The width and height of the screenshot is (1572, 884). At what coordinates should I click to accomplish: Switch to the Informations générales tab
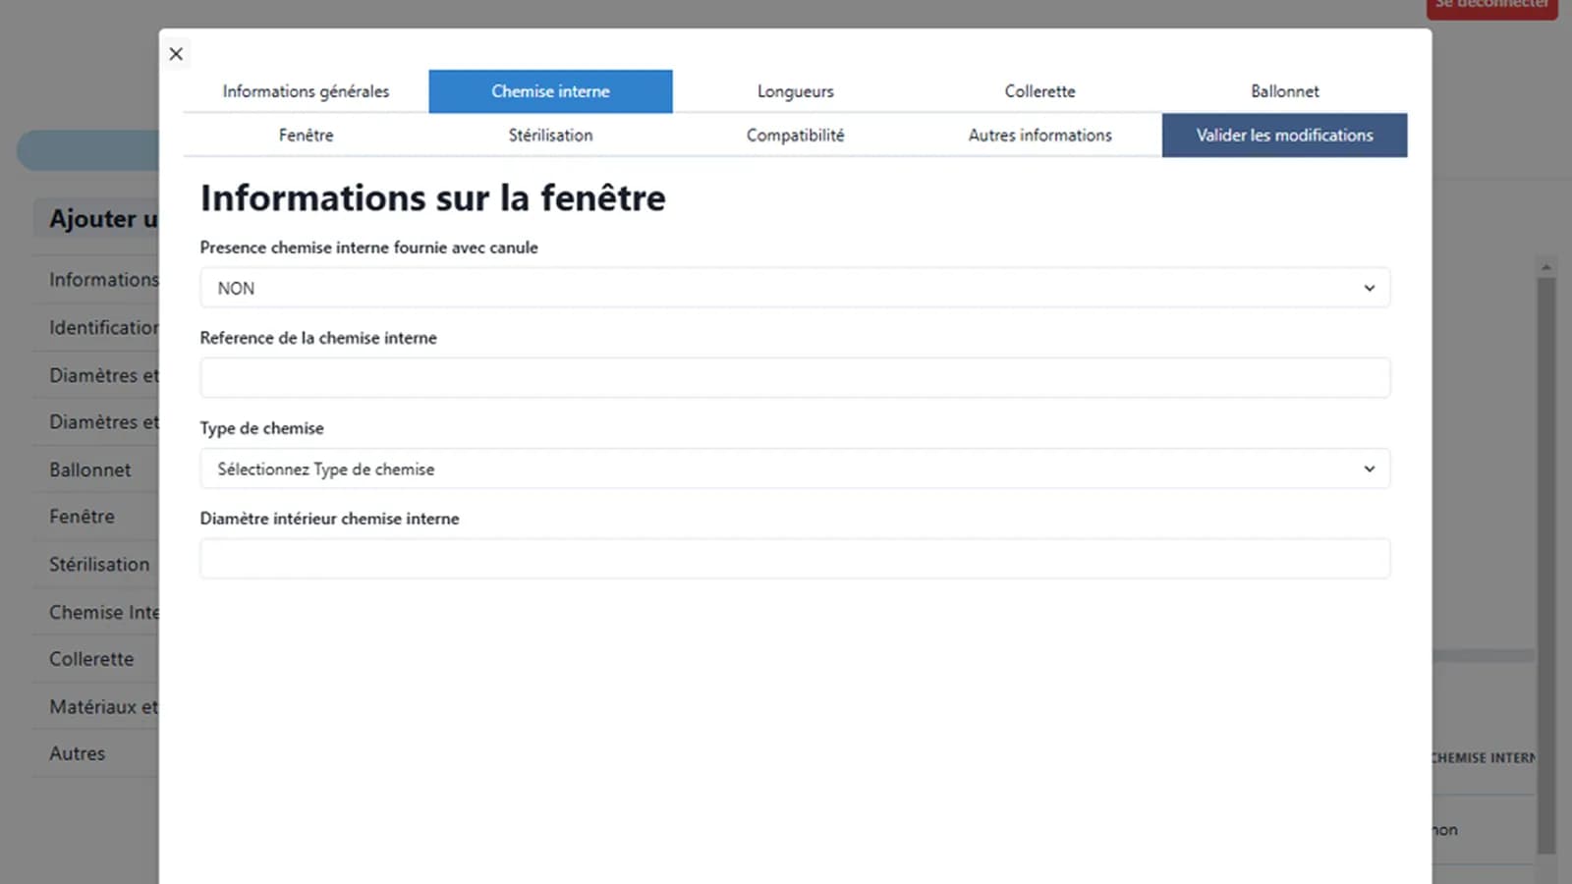pyautogui.click(x=305, y=90)
